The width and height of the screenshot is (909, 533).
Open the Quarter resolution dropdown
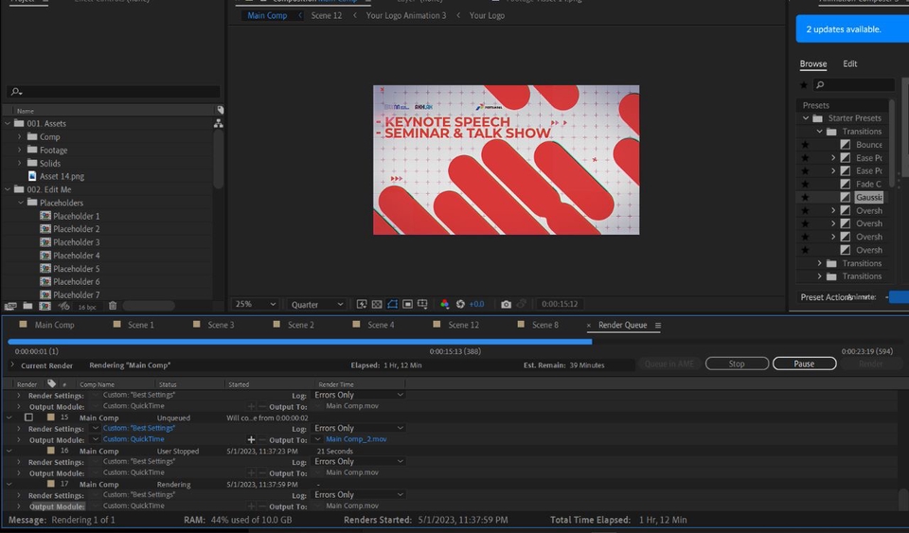(x=317, y=304)
